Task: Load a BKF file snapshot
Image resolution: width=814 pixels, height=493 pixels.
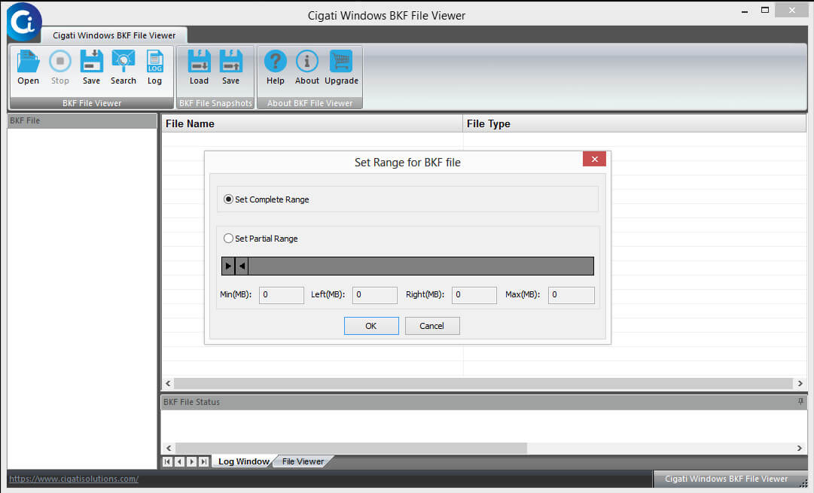Action: tap(199, 62)
